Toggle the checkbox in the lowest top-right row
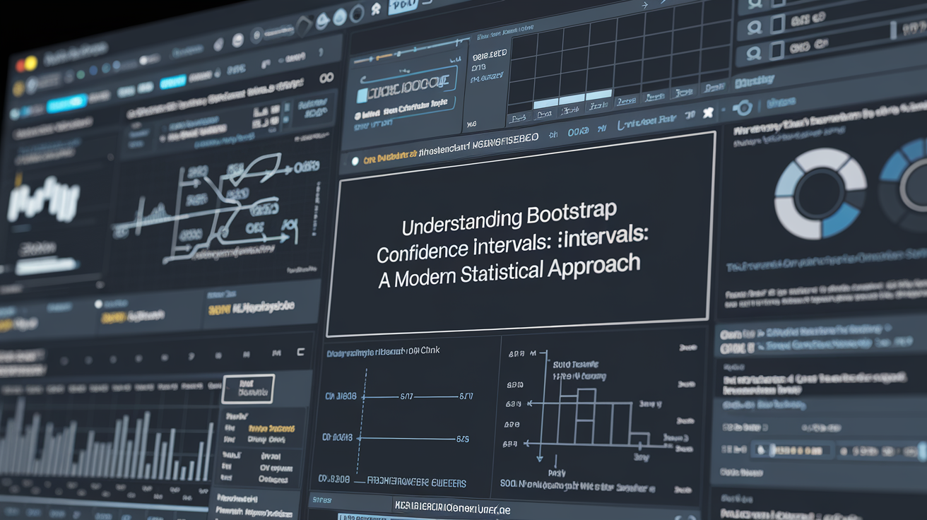The image size is (927, 520). pyautogui.click(x=777, y=49)
